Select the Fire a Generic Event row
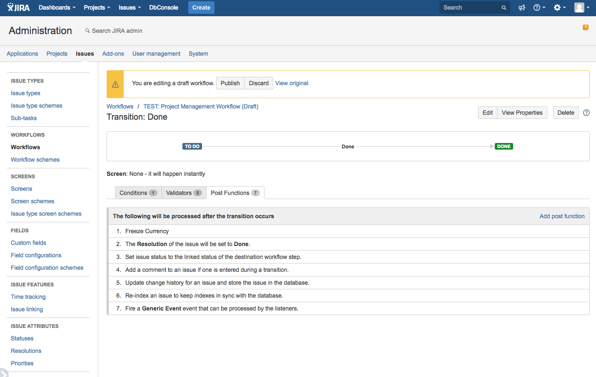 (x=348, y=308)
